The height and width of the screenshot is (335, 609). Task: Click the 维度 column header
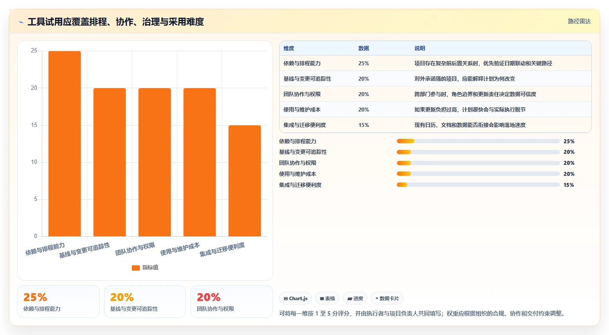(x=289, y=48)
